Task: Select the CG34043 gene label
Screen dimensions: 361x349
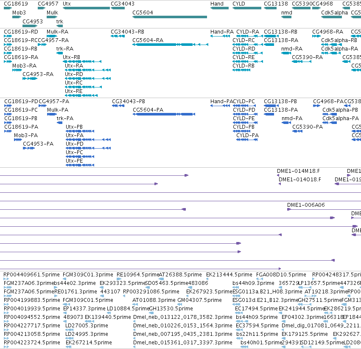Action: [x=123, y=4]
